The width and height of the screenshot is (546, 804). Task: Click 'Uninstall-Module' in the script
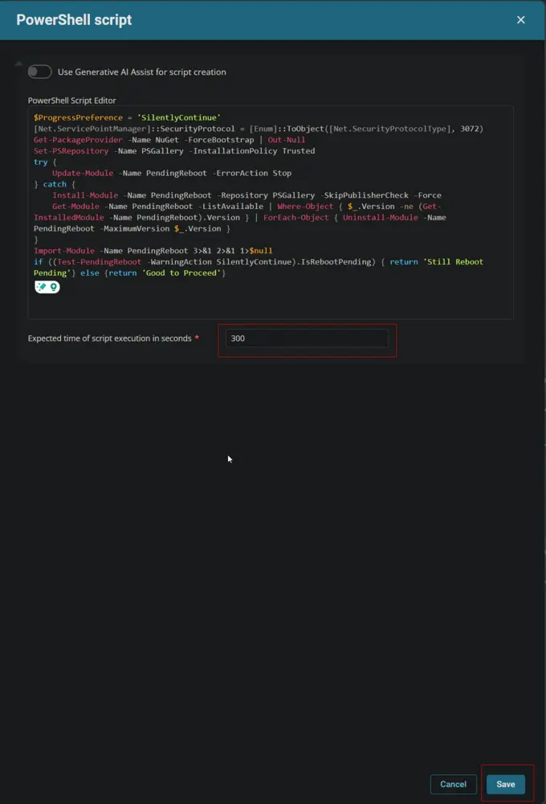point(381,217)
